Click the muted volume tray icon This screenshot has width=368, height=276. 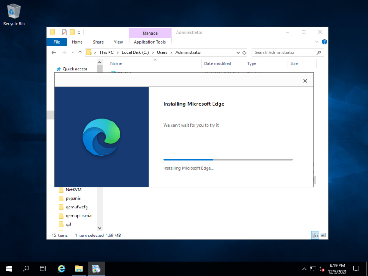pyautogui.click(x=321, y=269)
